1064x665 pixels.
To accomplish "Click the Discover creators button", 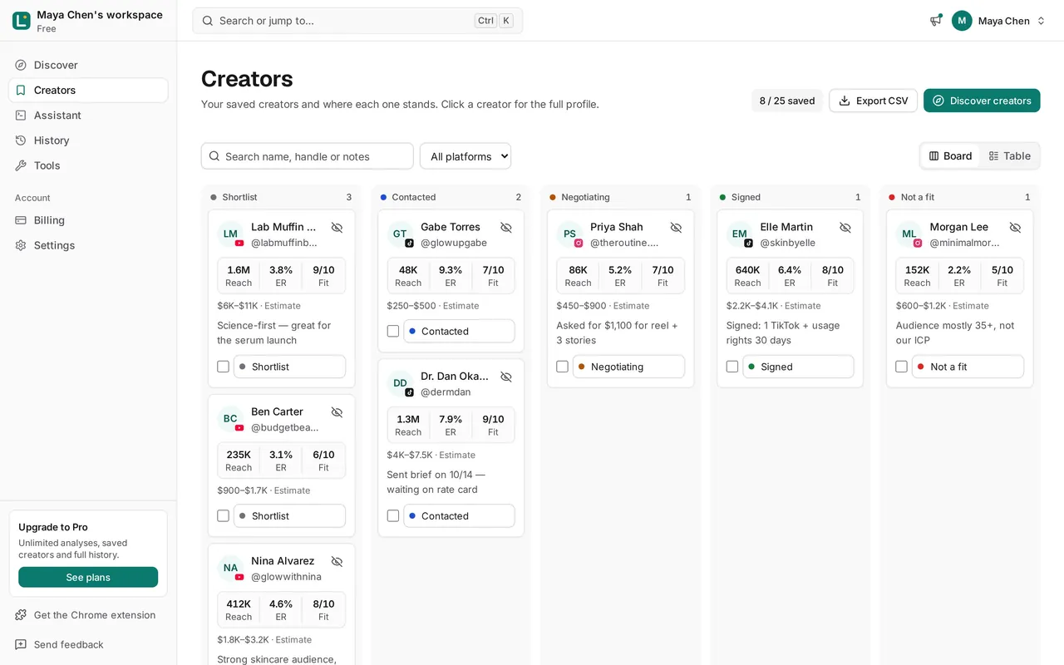I will pos(982,101).
